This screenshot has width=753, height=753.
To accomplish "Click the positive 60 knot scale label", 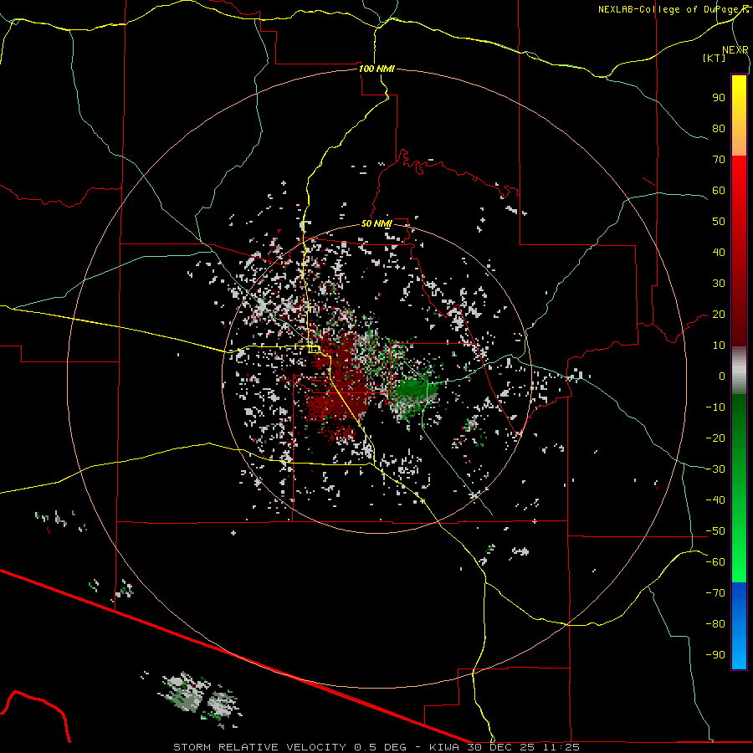I will (x=719, y=191).
